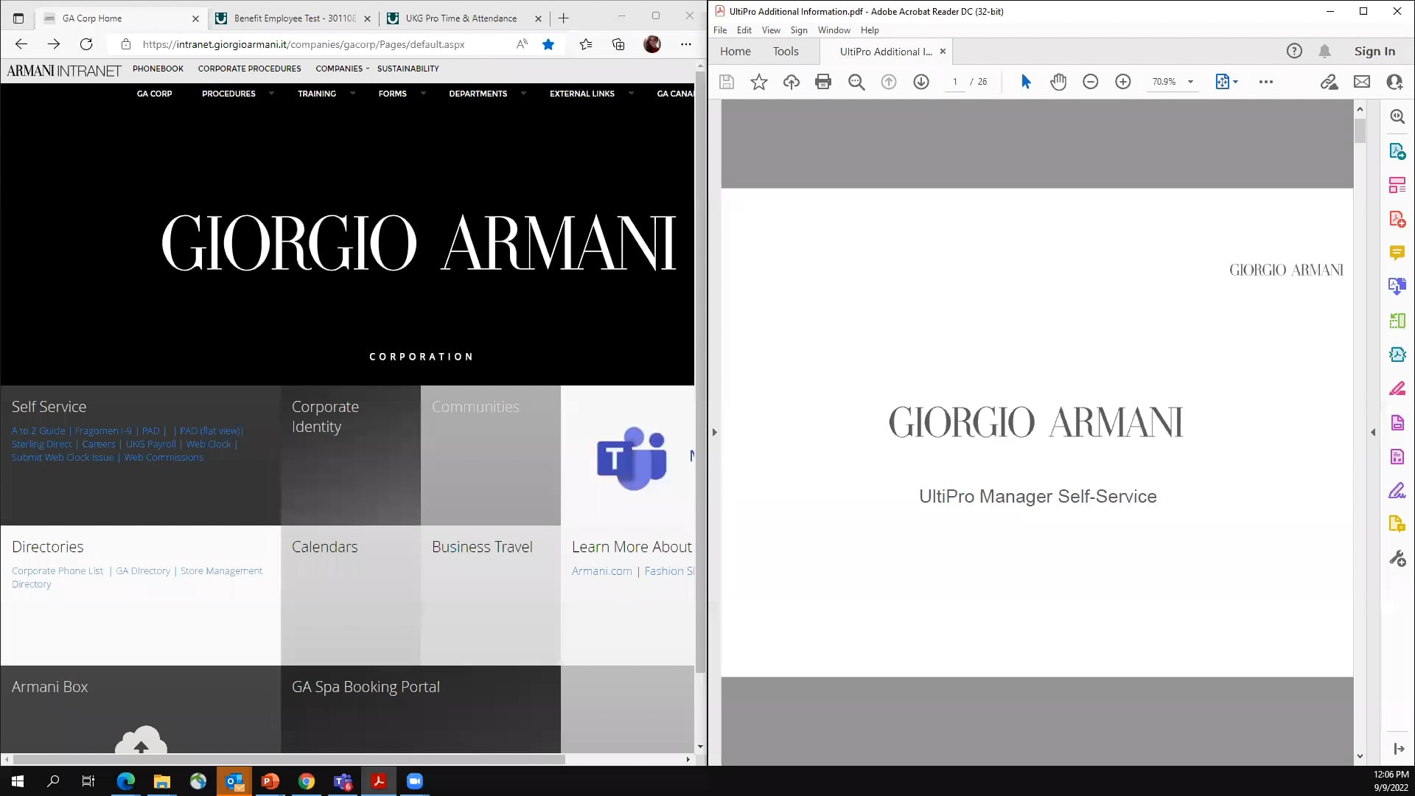Click the Save icon in Acrobat toolbar
1415x796 pixels.
tap(727, 82)
